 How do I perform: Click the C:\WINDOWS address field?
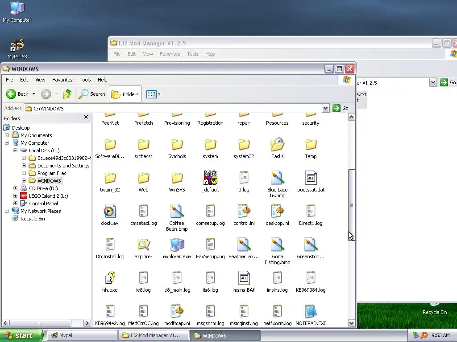click(x=173, y=109)
